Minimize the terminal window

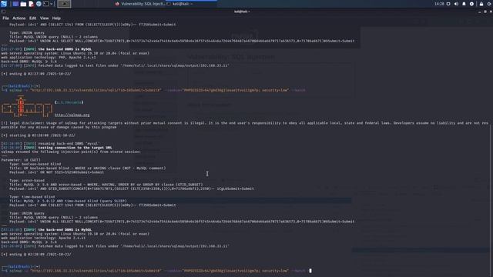[x=479, y=12]
